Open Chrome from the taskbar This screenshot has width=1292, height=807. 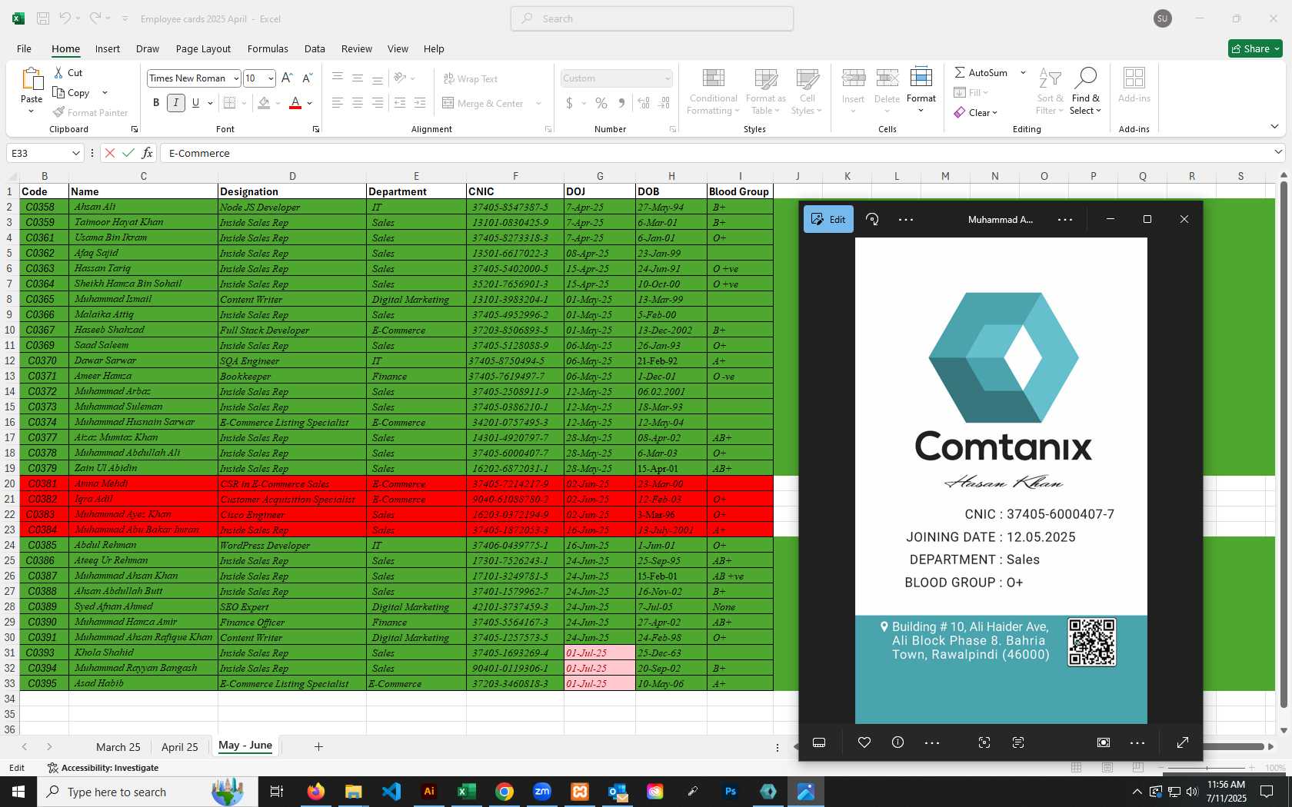[x=504, y=792]
